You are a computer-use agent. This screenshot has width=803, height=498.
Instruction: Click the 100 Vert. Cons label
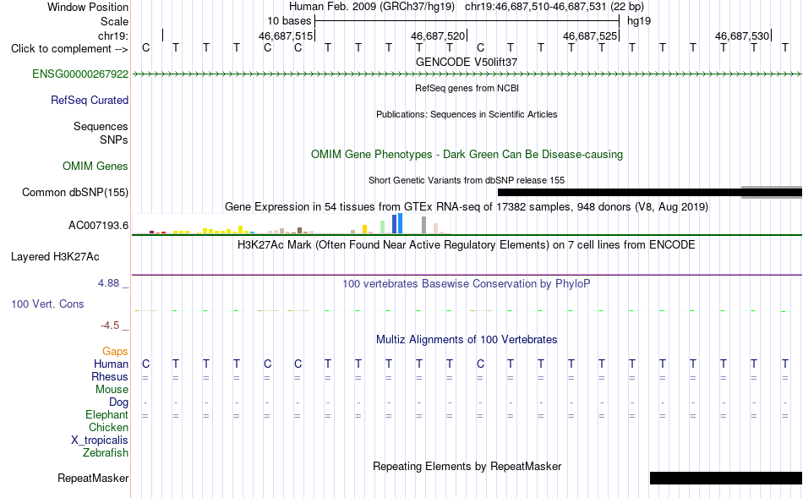(x=47, y=304)
